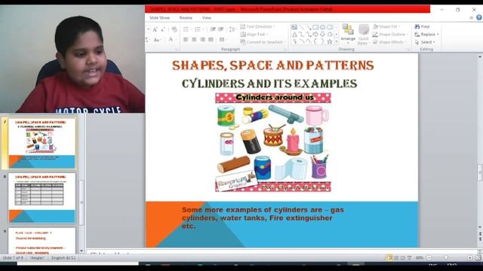Select slide 9 thumbnail
The height and width of the screenshot is (271, 483).
[42, 241]
